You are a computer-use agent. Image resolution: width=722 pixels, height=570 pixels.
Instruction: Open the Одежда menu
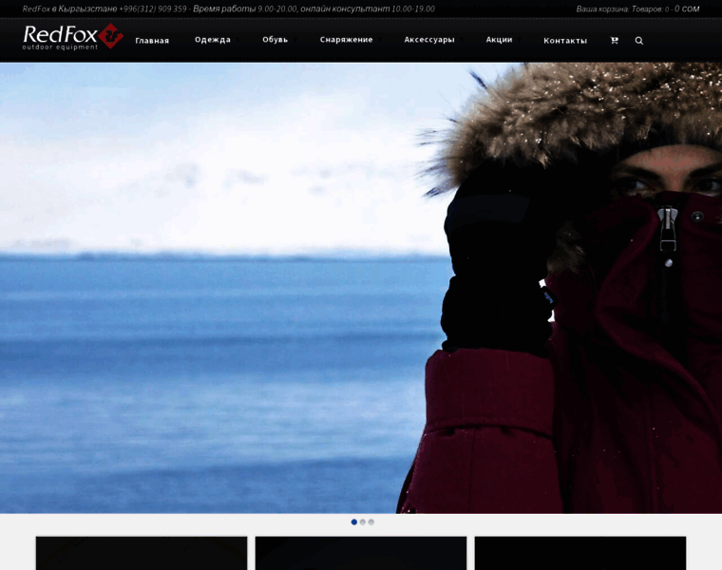click(213, 40)
